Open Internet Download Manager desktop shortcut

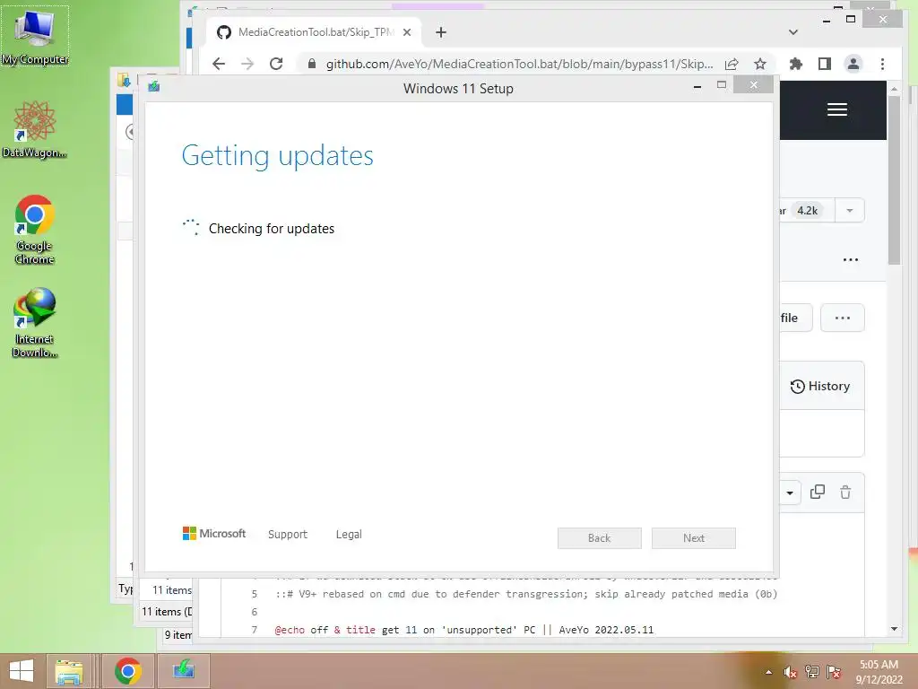coord(35,323)
